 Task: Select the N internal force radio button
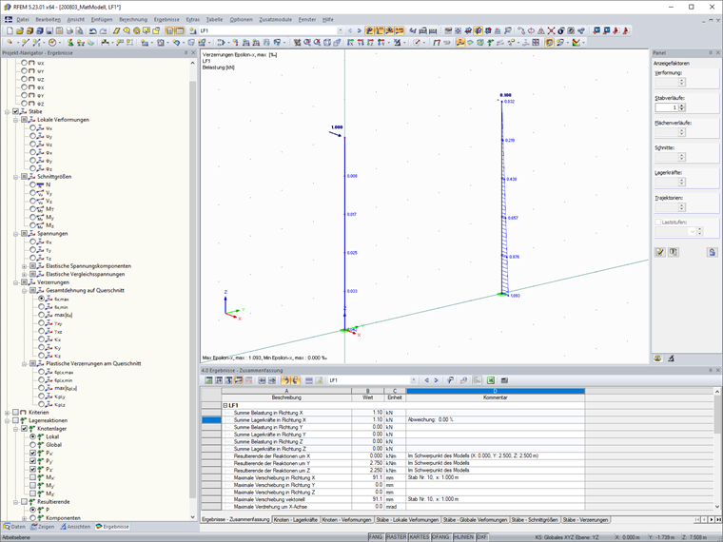click(32, 184)
